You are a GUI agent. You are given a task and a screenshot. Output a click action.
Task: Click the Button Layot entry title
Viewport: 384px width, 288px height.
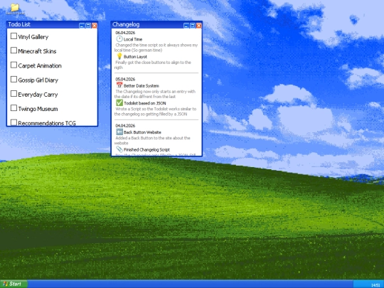click(135, 57)
